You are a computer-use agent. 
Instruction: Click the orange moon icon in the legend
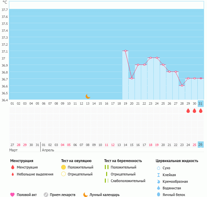86,195
